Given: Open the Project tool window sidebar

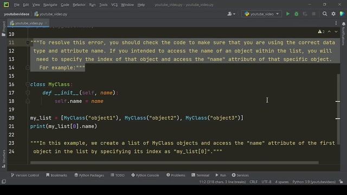Looking at the screenshot, I should click(x=4, y=29).
